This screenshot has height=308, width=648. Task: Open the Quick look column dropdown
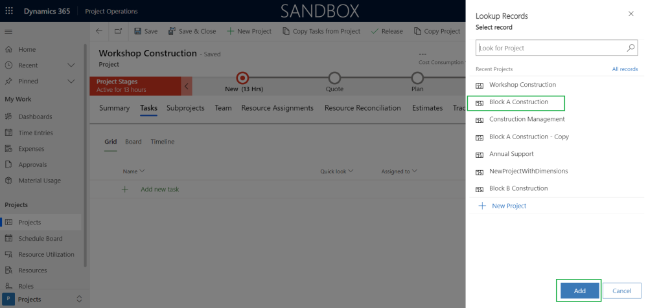(x=337, y=171)
